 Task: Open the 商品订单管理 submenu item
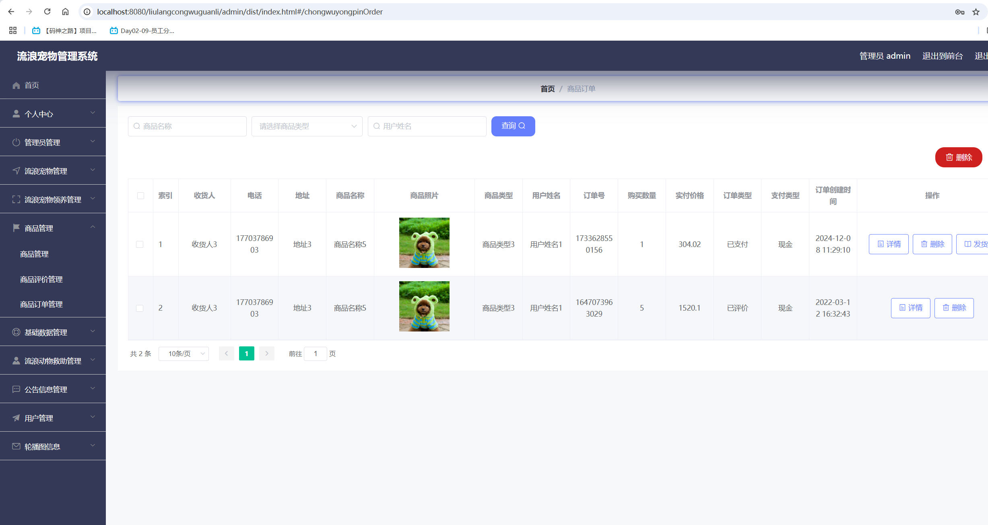[x=41, y=305]
